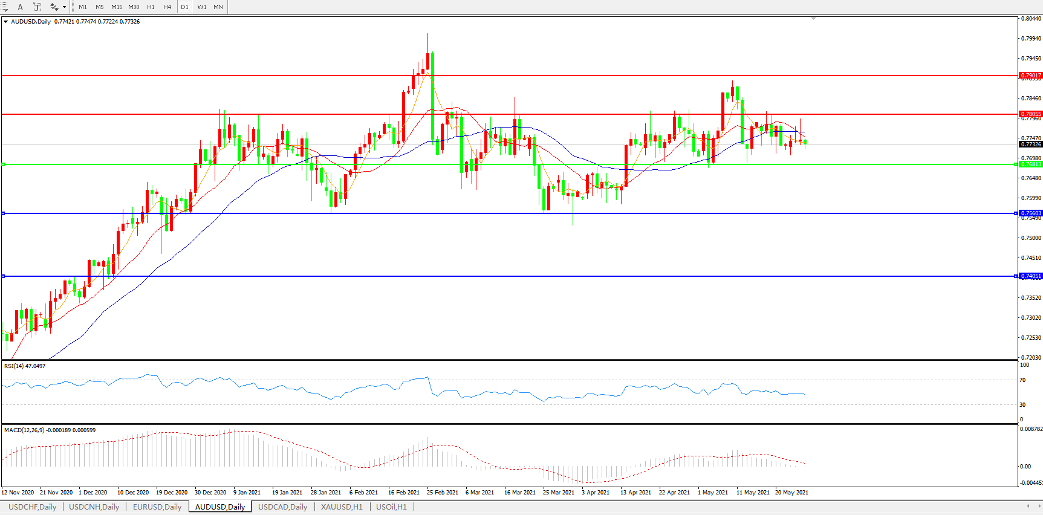The image size is (1043, 515).
Task: Click the arrows objects tool icon
Action: tap(54, 7)
